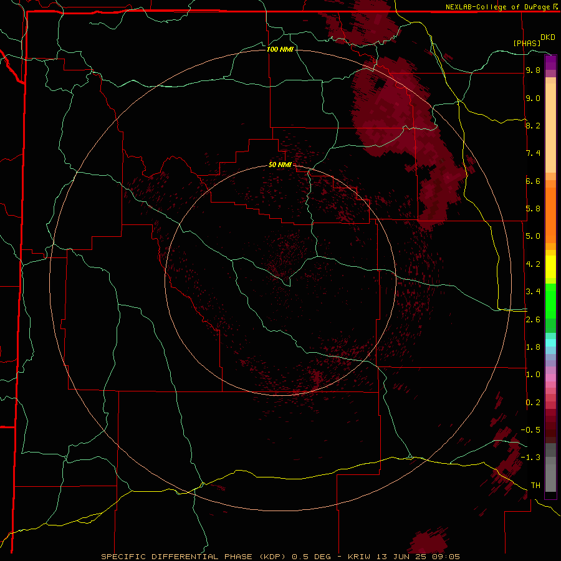Pick the purple swatch atop the color bar

click(x=550, y=61)
